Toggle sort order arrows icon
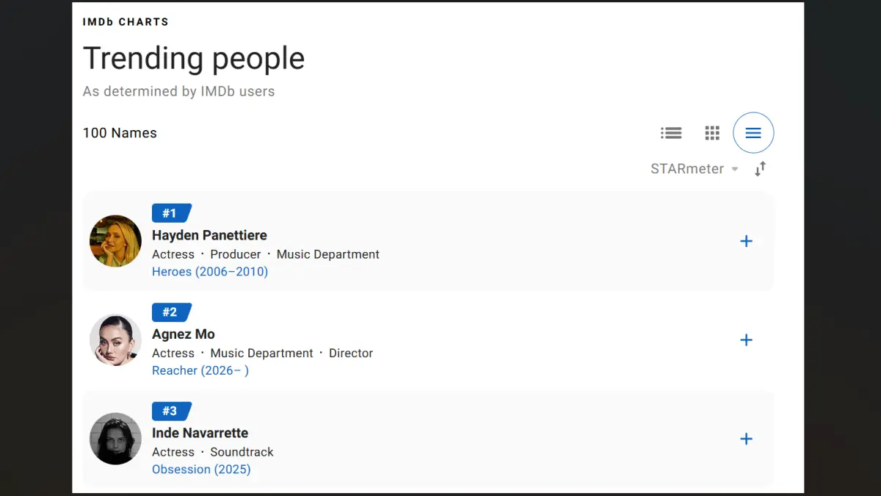Viewport: 881px width, 496px height. pos(761,168)
